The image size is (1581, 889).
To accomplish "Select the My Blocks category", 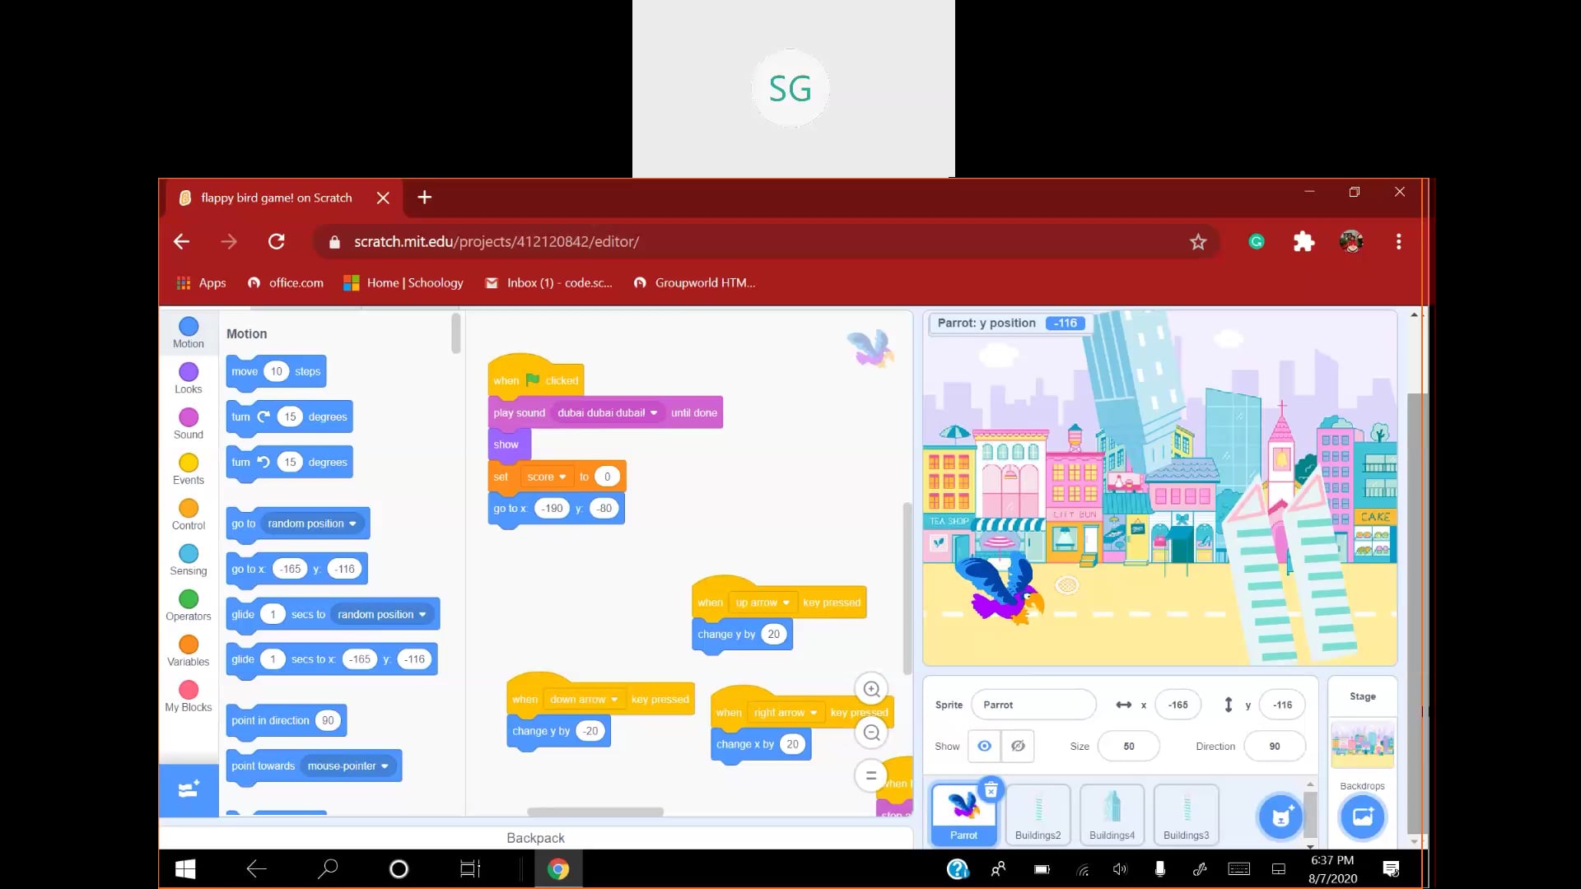I will pos(189,696).
